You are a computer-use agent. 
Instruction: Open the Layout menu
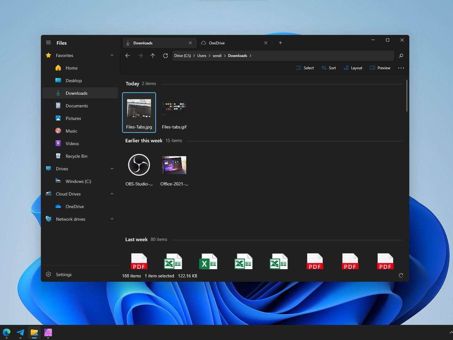(353, 68)
